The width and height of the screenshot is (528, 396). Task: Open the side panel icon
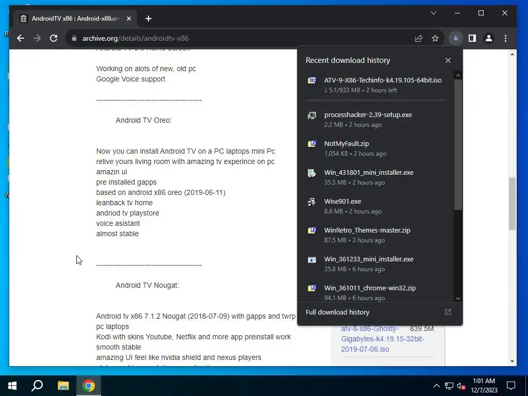pyautogui.click(x=472, y=38)
